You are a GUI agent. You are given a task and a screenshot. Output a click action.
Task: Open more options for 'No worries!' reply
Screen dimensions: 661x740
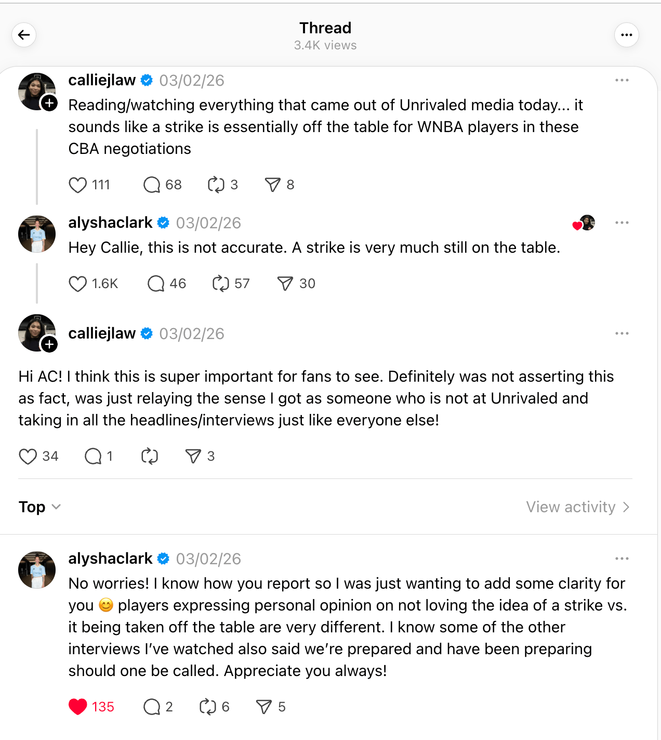(x=622, y=559)
